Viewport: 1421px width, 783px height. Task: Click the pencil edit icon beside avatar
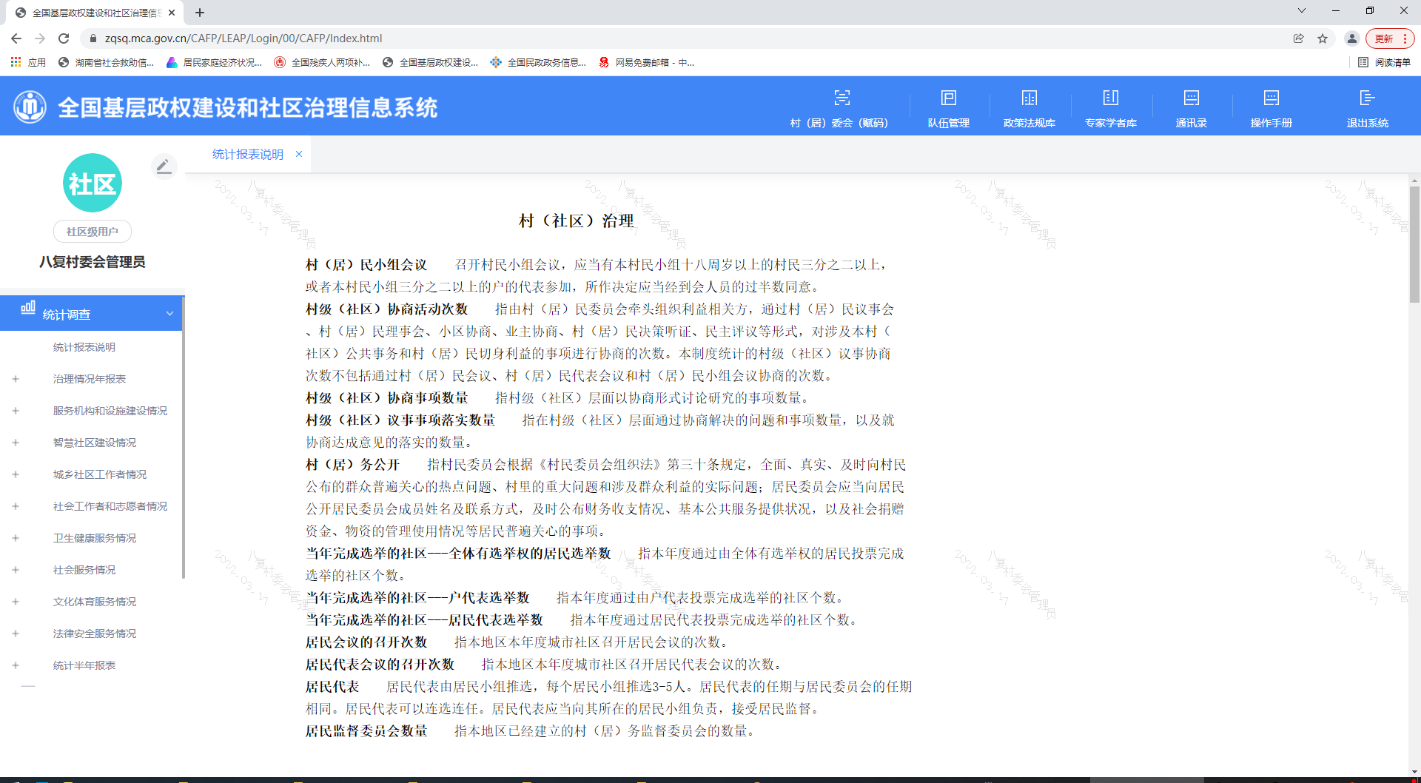coord(164,167)
